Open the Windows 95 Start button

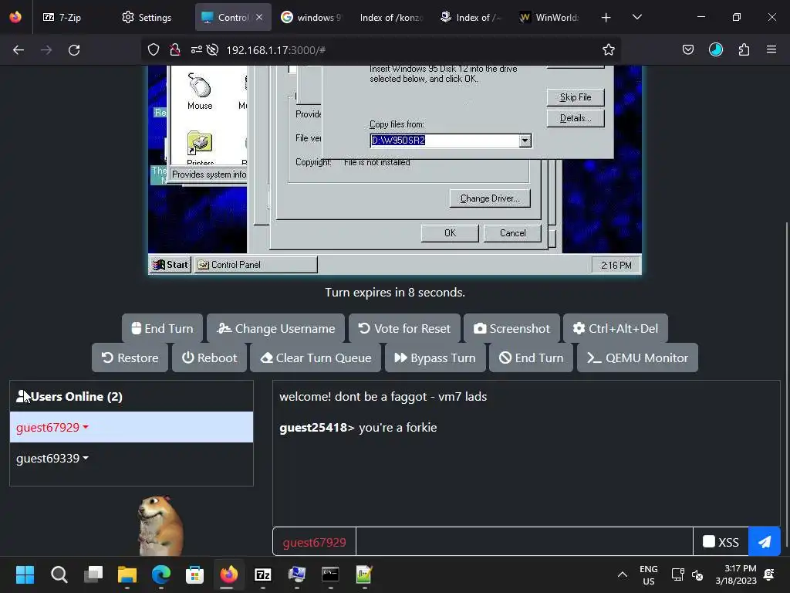point(170,265)
